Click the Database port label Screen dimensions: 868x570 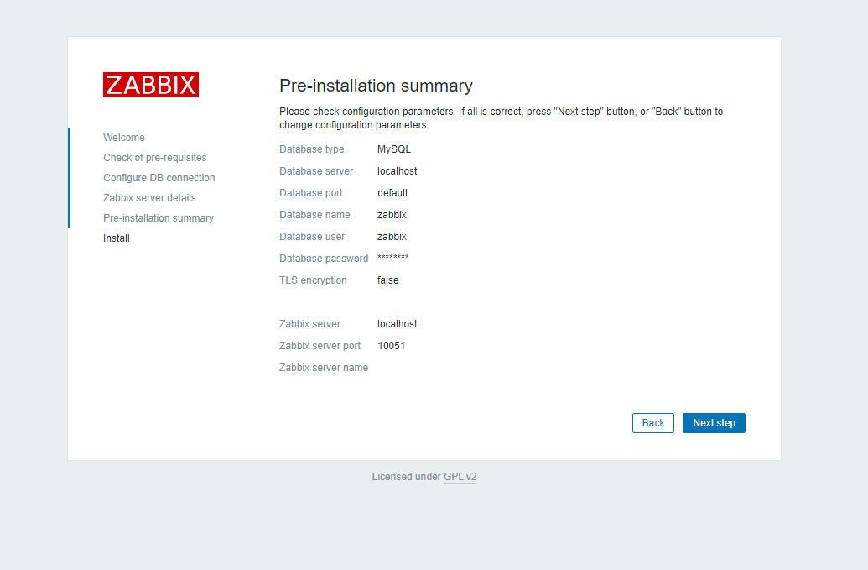[x=311, y=193]
